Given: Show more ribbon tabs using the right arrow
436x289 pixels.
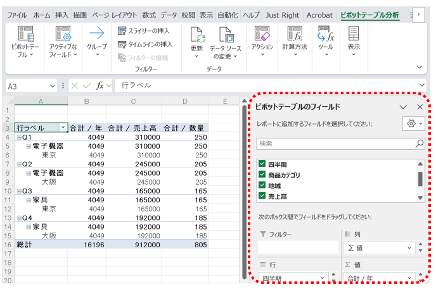Looking at the screenshot, I should pyautogui.click(x=418, y=15).
